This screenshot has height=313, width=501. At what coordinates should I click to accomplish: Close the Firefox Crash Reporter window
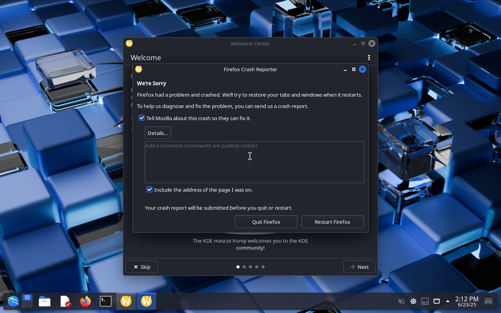(362, 69)
